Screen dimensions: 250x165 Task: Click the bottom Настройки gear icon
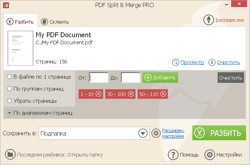click(210, 154)
